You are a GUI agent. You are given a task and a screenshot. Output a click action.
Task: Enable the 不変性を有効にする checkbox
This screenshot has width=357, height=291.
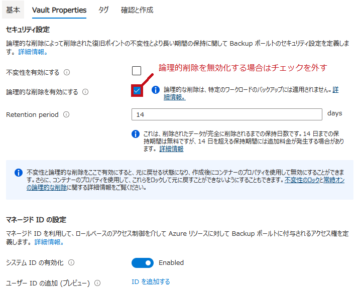point(137,71)
